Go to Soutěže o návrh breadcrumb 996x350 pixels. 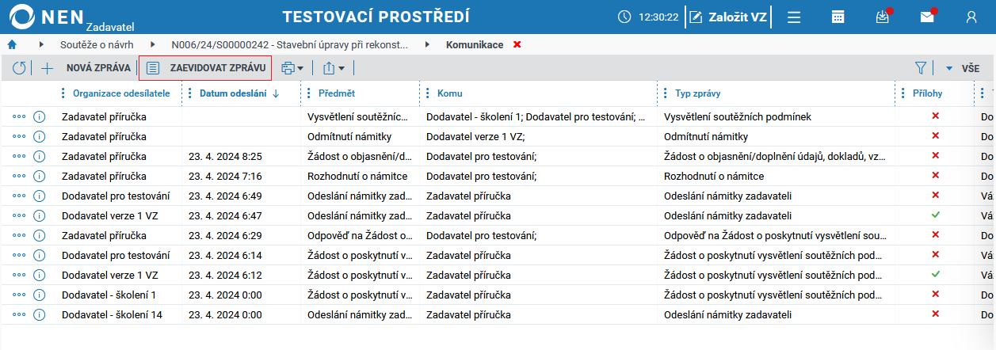click(x=97, y=44)
